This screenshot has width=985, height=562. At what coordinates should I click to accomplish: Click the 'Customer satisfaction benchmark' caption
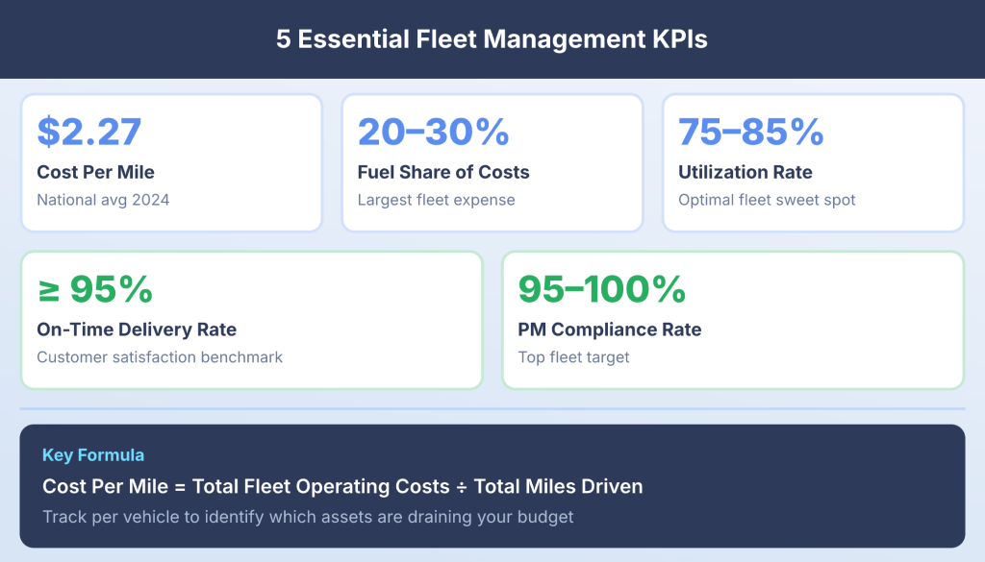pyautogui.click(x=160, y=357)
